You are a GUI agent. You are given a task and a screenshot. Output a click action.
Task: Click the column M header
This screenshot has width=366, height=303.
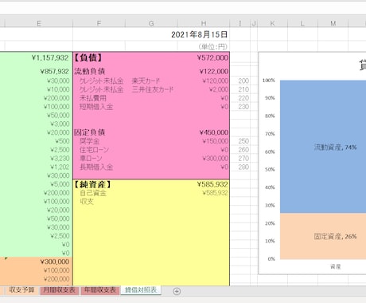[333, 23]
